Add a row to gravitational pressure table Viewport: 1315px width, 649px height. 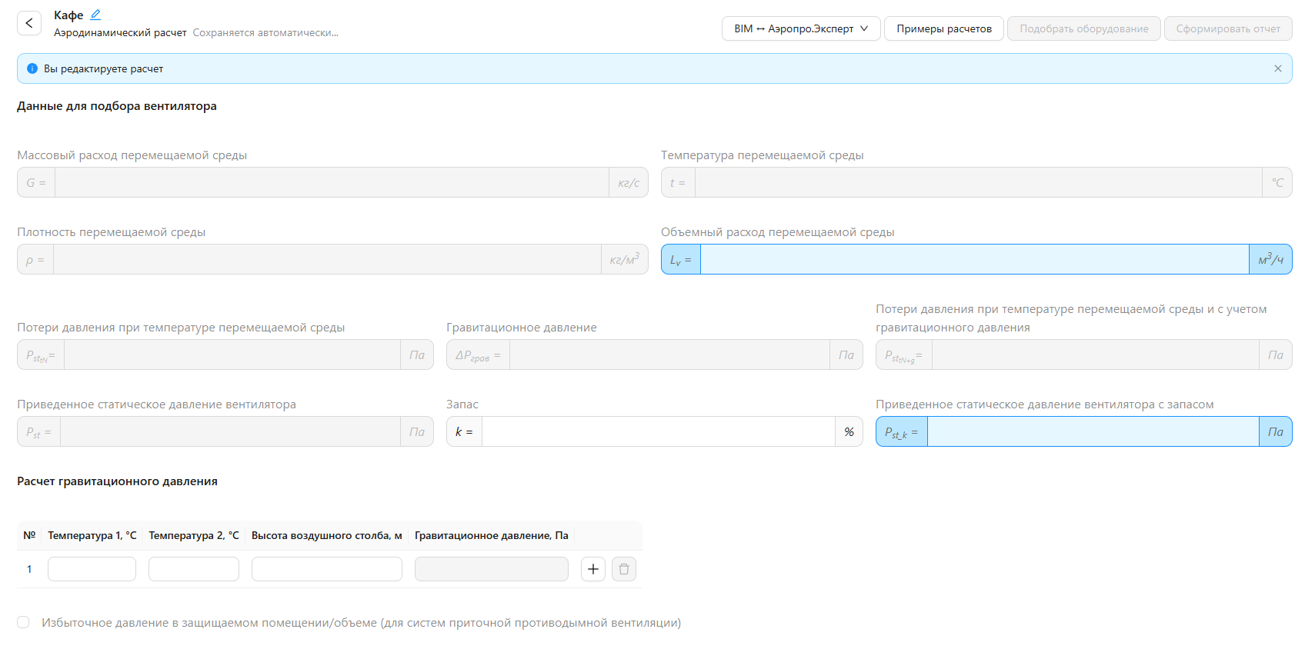click(592, 569)
